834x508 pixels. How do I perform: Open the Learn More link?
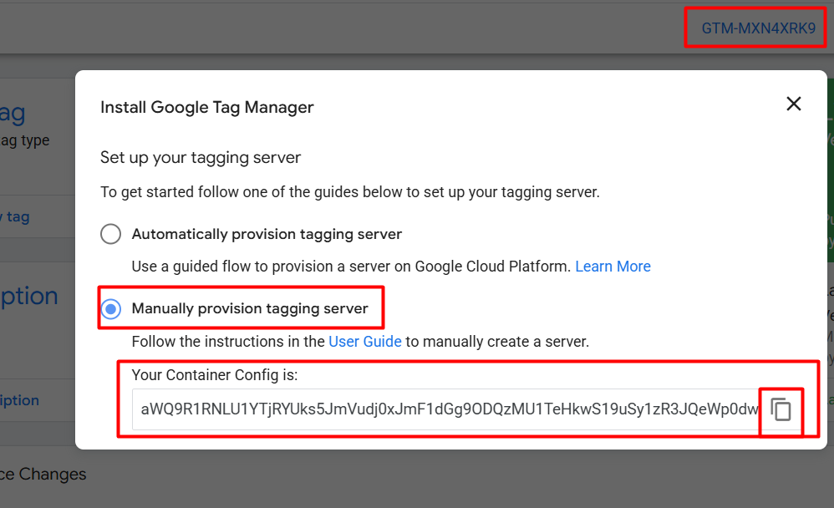click(613, 267)
